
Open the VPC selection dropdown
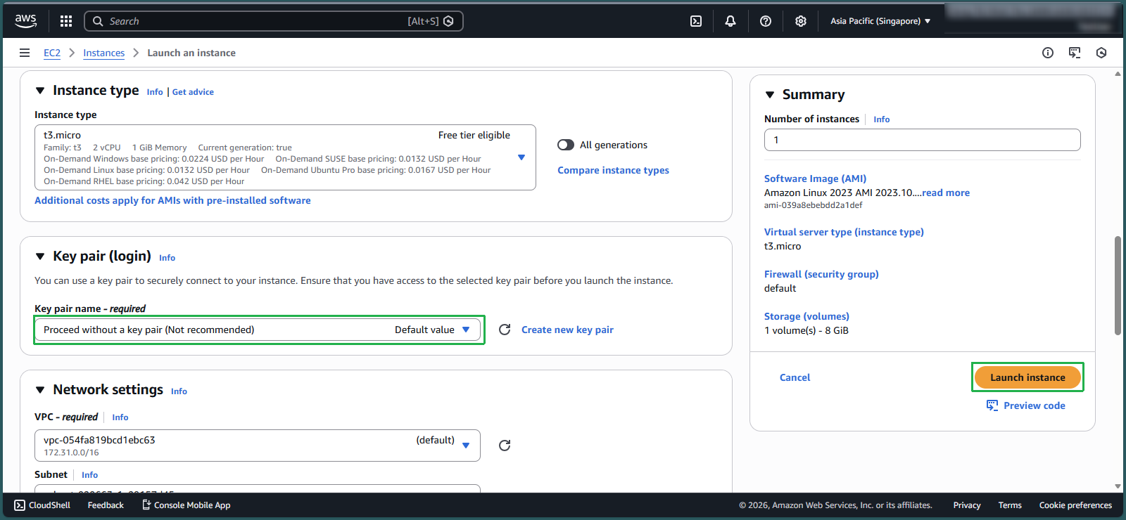pyautogui.click(x=258, y=446)
